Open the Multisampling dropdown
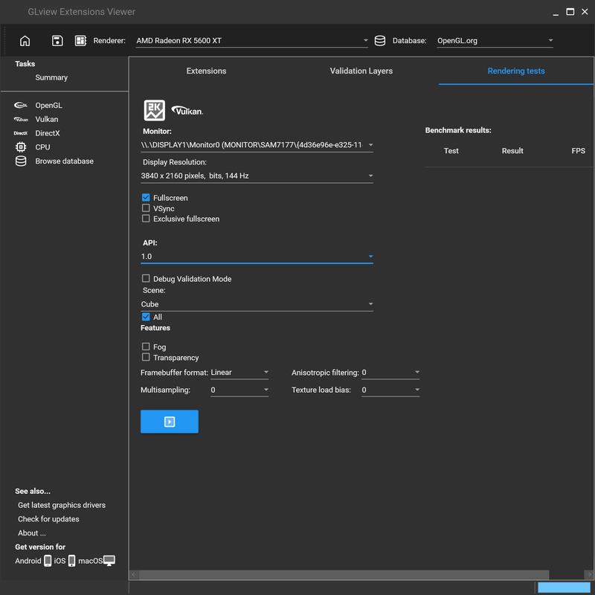595x595 pixels. point(239,390)
